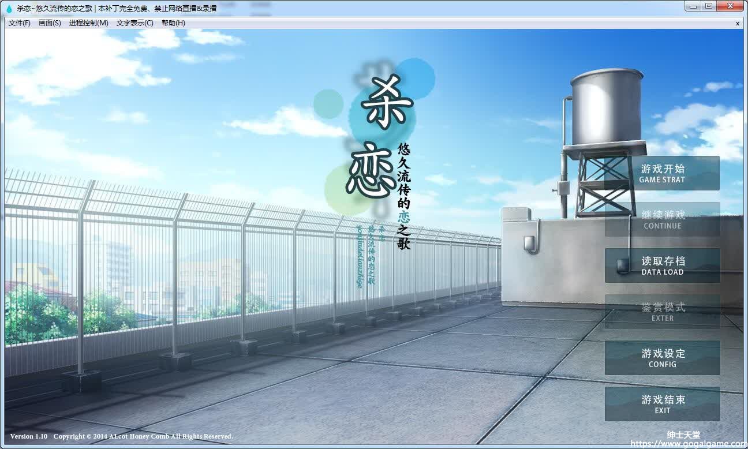748x449 pixels.
Task: Open the 文件(F) menu
Action: click(20, 23)
